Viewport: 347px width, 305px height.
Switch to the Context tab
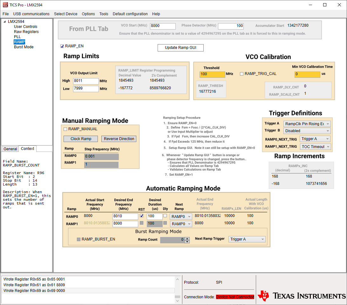[x=27, y=149]
